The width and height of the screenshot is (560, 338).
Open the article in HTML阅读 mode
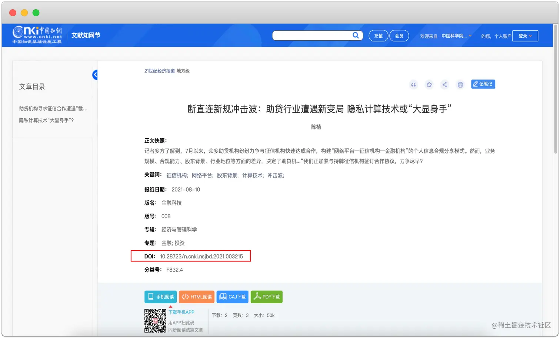click(x=196, y=297)
